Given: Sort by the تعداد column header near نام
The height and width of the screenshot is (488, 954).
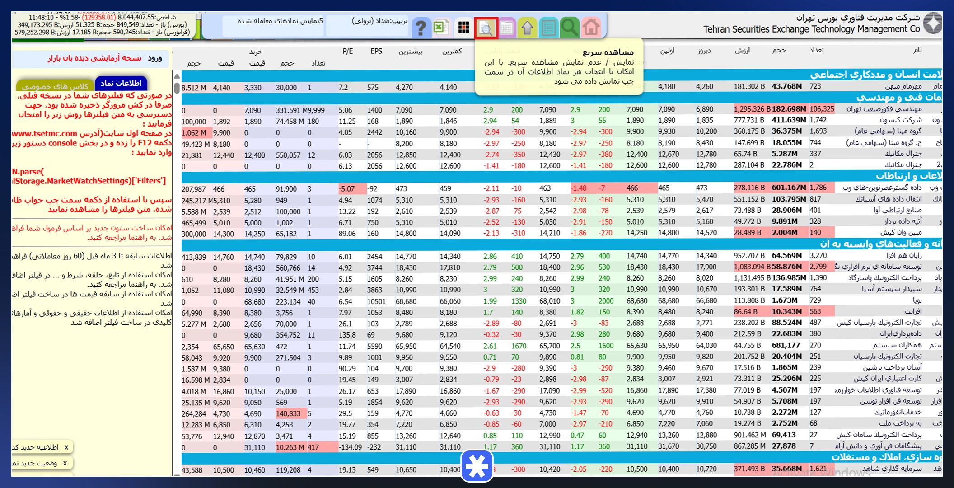Looking at the screenshot, I should 816,50.
